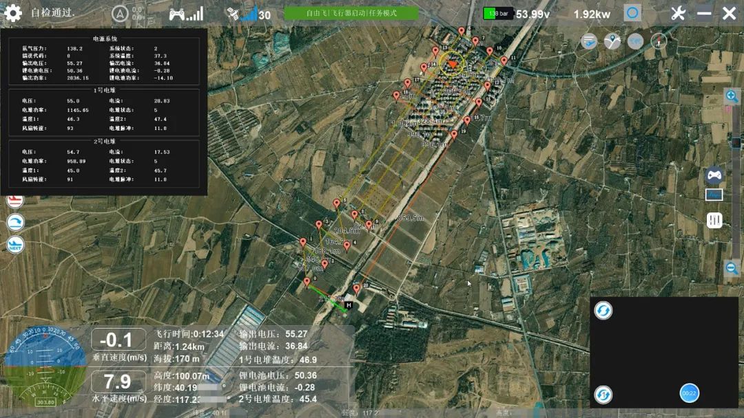Open the wrench tools menu
744x418 pixels.
(x=678, y=13)
